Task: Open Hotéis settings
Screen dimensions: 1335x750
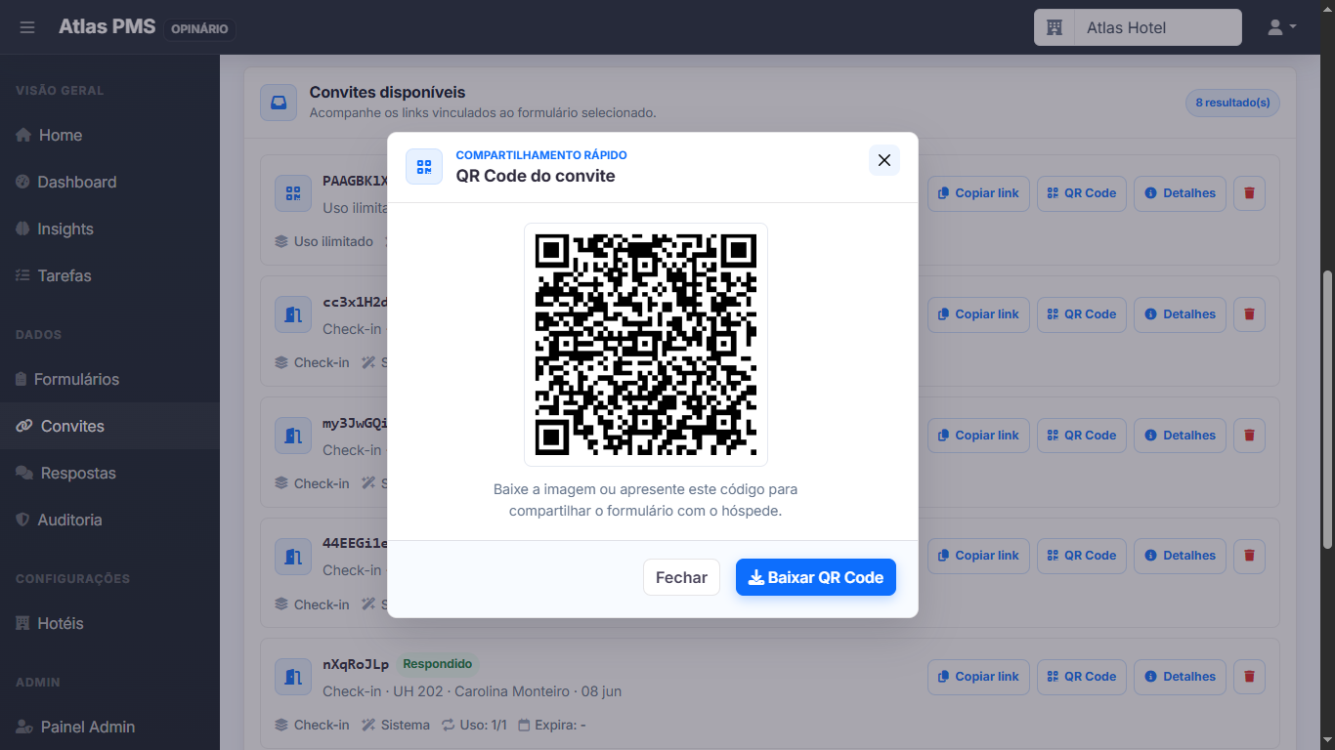Action: point(109,623)
